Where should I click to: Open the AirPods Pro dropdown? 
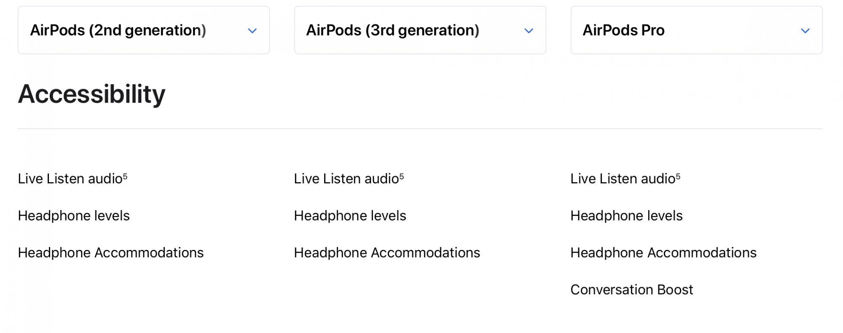point(697,30)
